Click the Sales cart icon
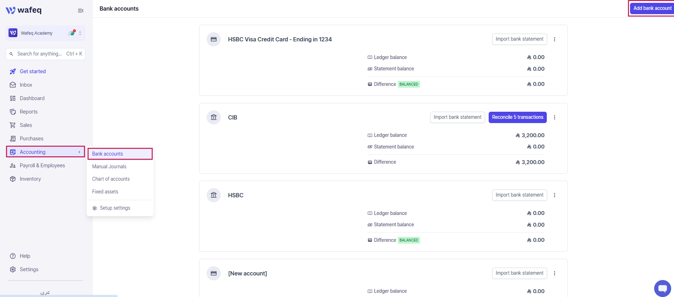 pyautogui.click(x=13, y=125)
